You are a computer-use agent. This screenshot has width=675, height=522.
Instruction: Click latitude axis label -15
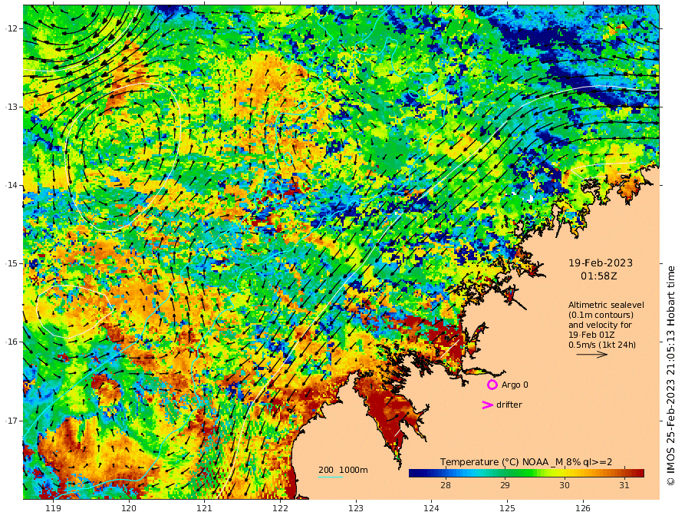pyautogui.click(x=12, y=263)
